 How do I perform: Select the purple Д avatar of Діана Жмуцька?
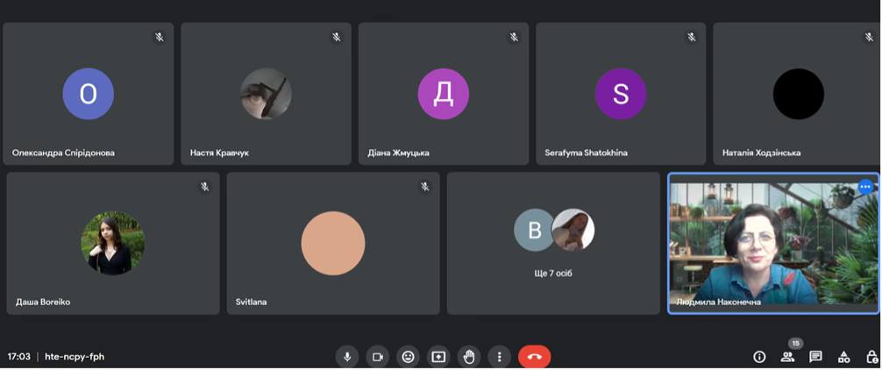click(x=444, y=94)
